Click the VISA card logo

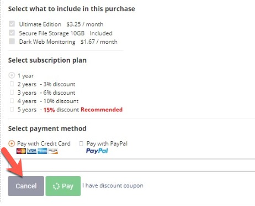pos(32,151)
